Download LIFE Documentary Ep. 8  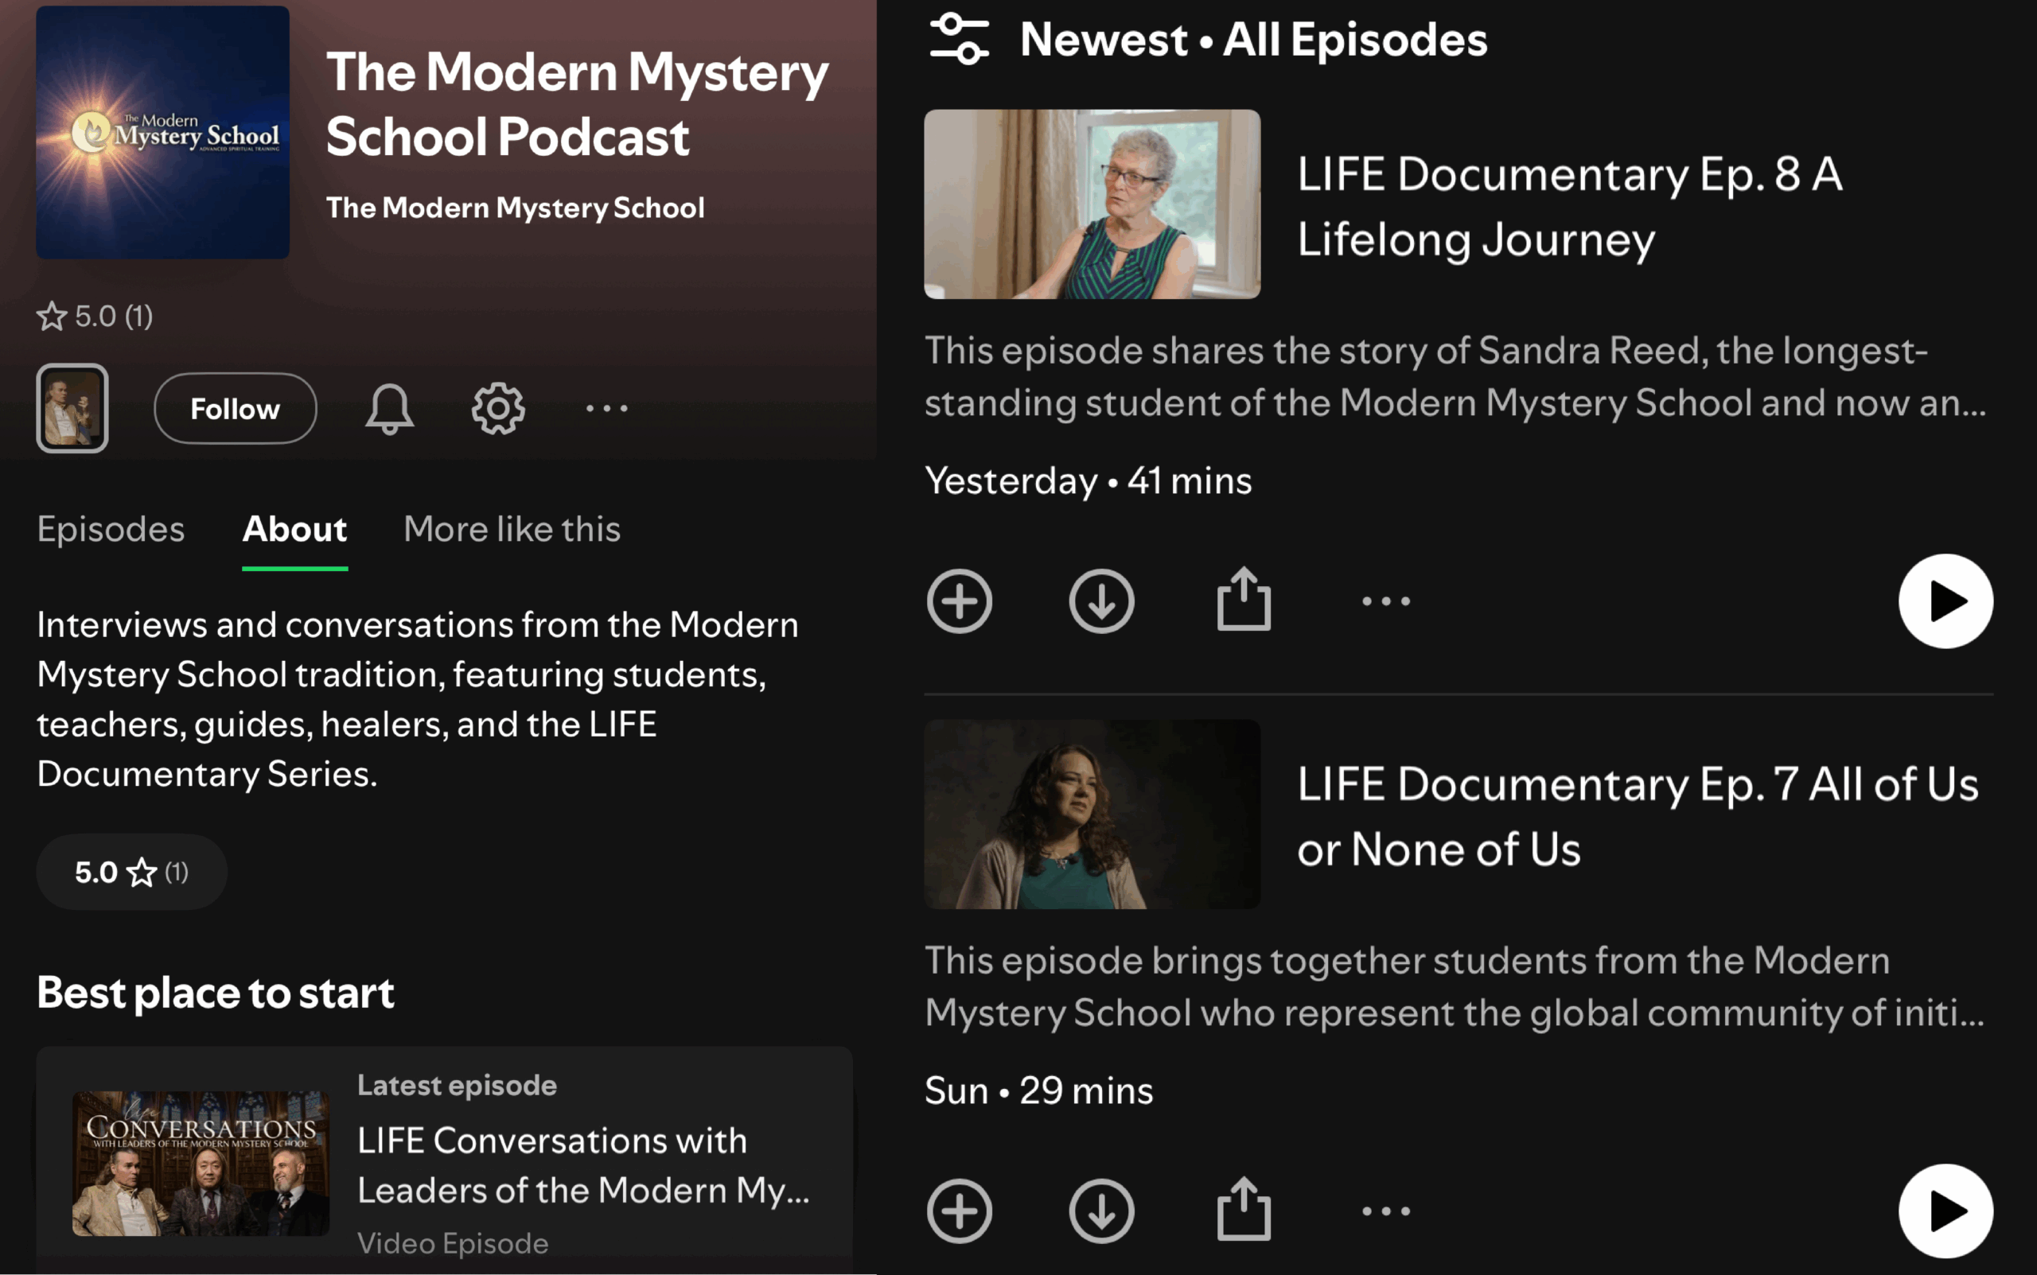pos(1101,601)
